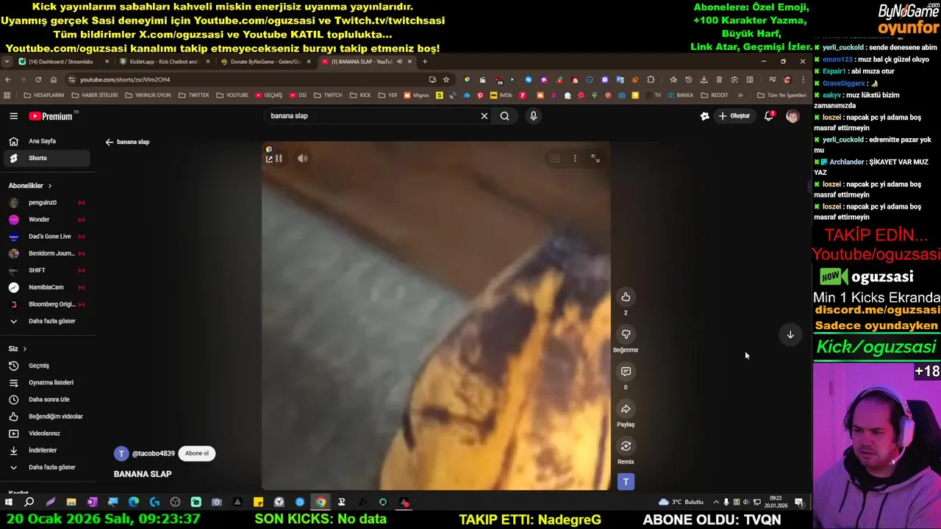The width and height of the screenshot is (941, 529).
Task: Show hidden system tray icons
Action: (716, 503)
